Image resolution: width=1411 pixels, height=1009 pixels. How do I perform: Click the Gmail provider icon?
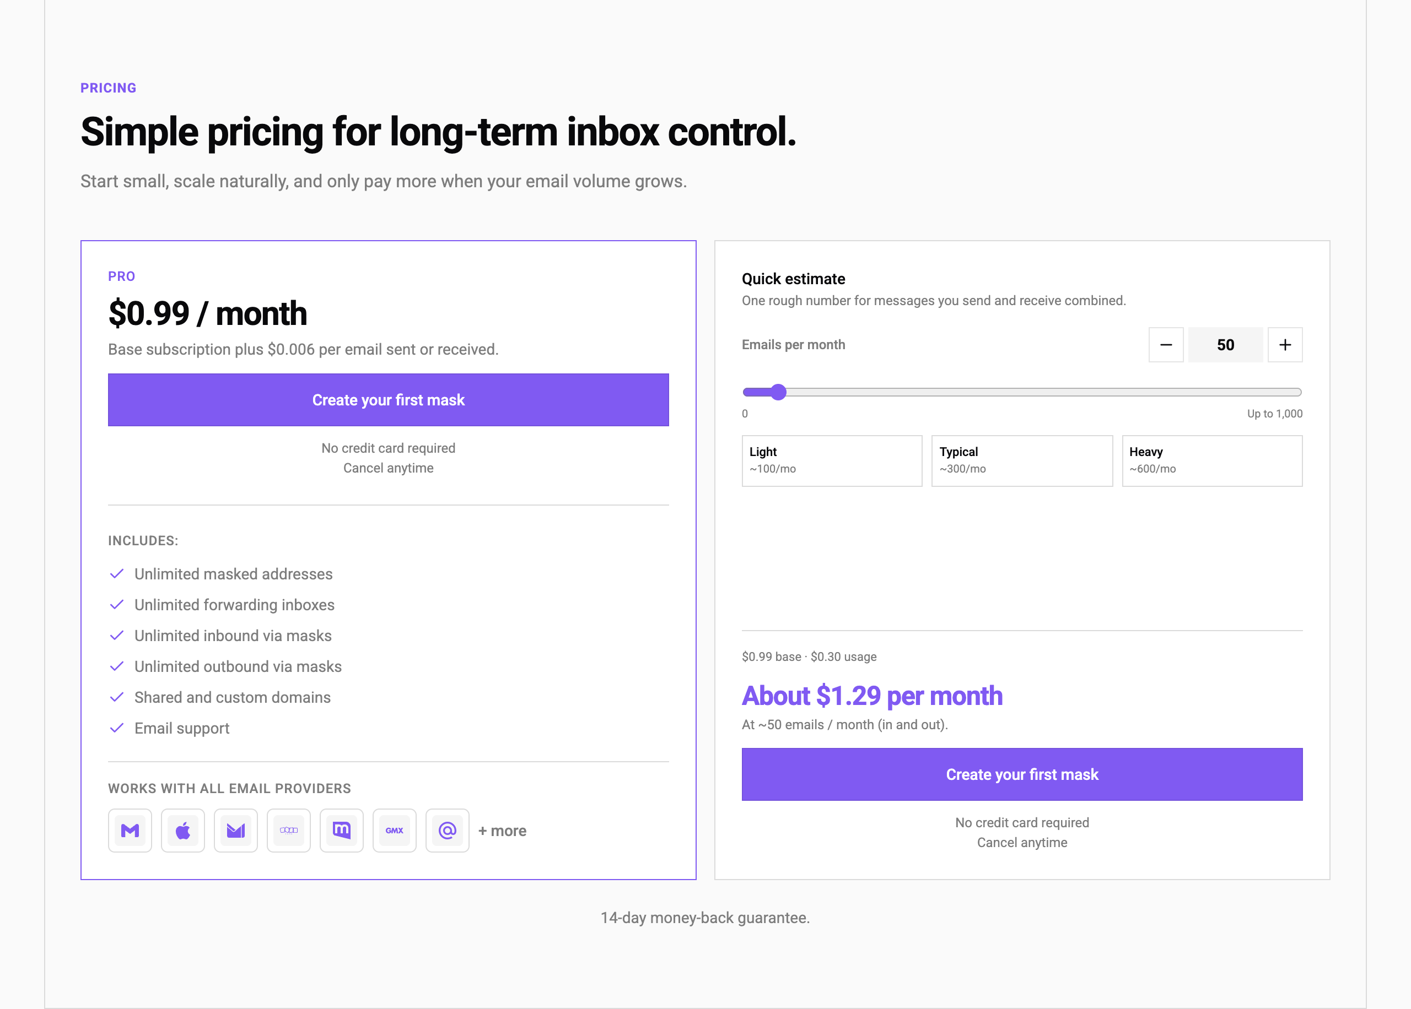coord(130,831)
